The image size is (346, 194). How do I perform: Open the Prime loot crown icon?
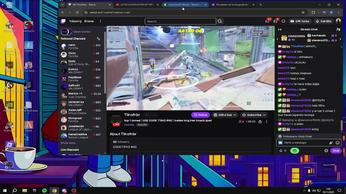(267, 21)
